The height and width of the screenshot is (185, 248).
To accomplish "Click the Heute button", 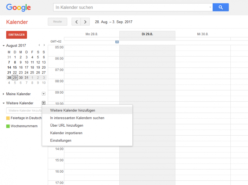I will tap(57, 22).
